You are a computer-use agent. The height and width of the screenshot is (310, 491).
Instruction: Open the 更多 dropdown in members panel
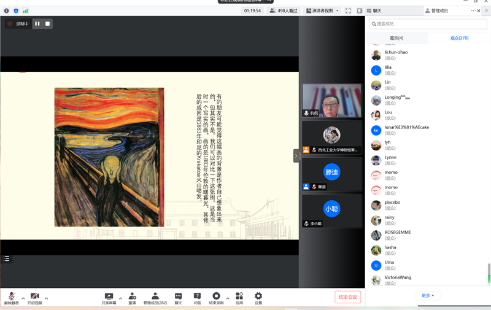pyautogui.click(x=428, y=295)
